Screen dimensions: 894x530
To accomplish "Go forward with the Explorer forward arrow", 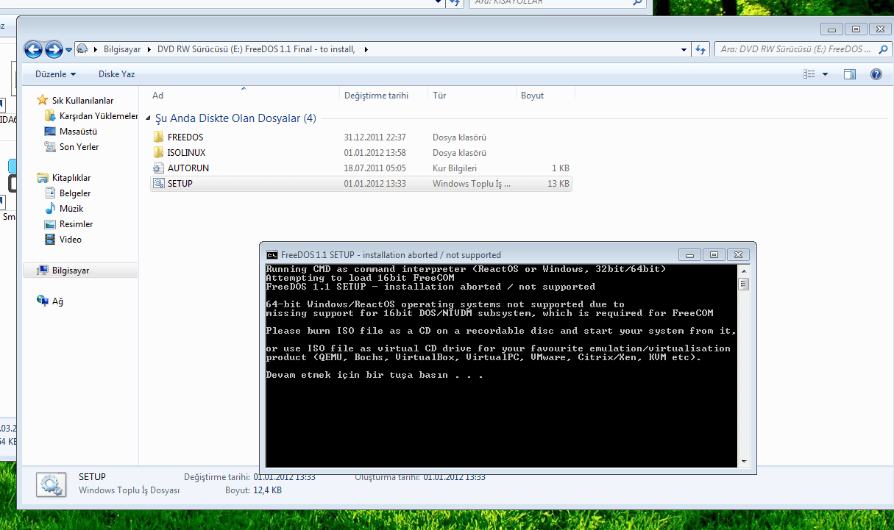I will 54,49.
